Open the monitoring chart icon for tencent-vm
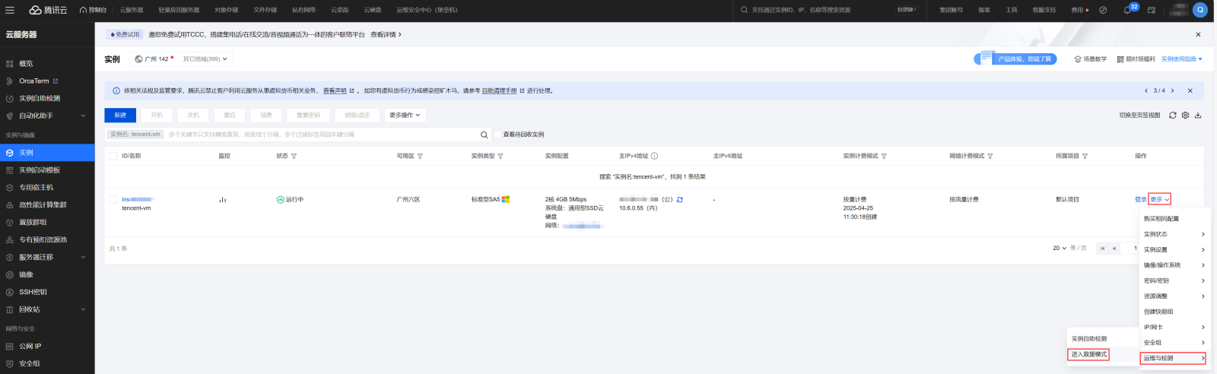The image size is (1217, 374). click(223, 200)
